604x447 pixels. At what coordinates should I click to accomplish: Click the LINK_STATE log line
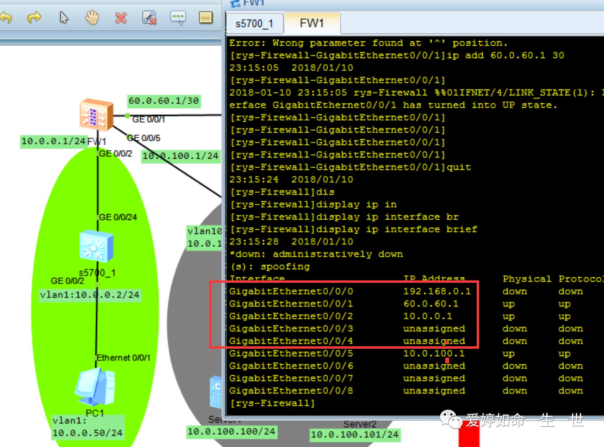tap(416, 92)
